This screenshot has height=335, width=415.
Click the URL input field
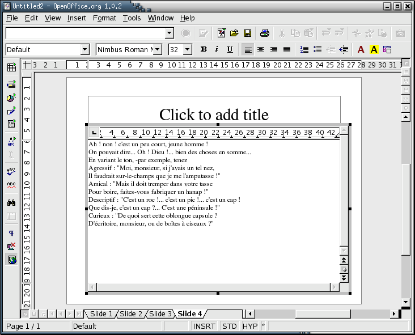(x=86, y=33)
